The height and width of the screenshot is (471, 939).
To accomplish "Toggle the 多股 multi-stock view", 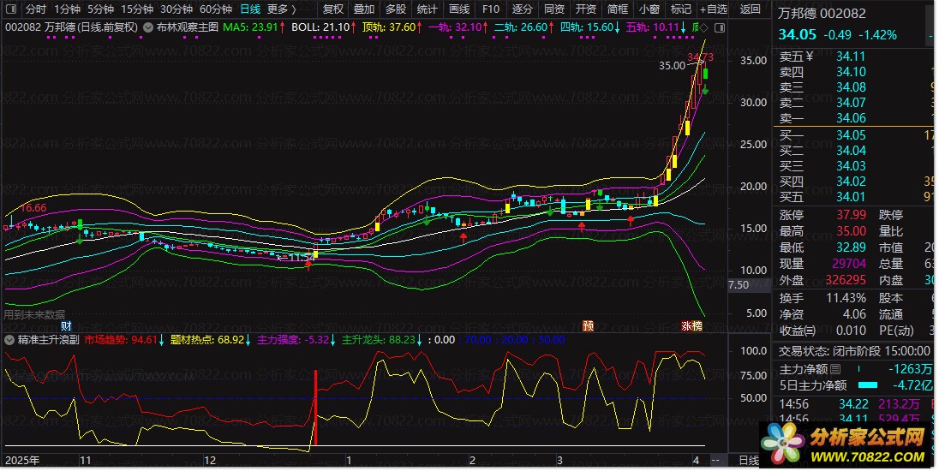I will tap(395, 9).
